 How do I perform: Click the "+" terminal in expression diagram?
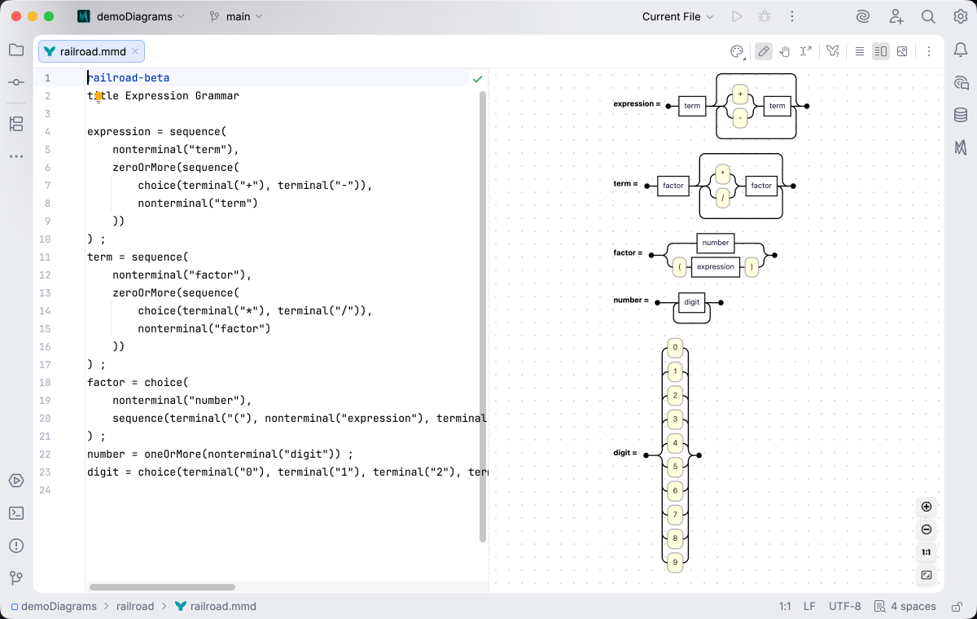coord(740,94)
